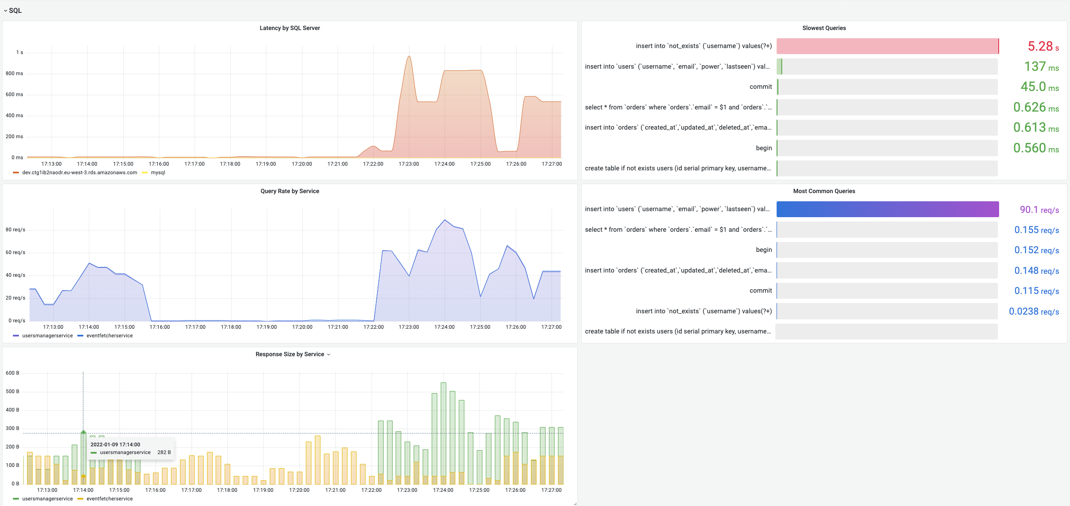Click the orange RDS server legend color icon
Viewport: 1070px width, 506px height.
pos(16,173)
